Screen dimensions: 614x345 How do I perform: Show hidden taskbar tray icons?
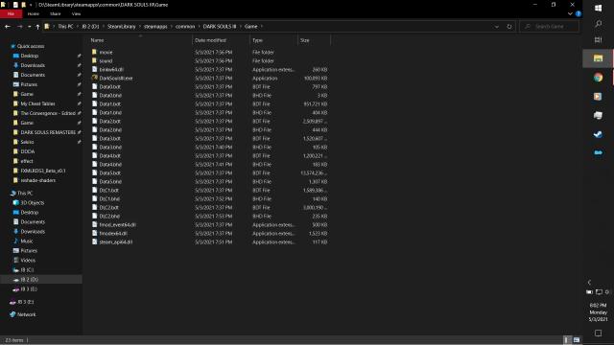589,282
